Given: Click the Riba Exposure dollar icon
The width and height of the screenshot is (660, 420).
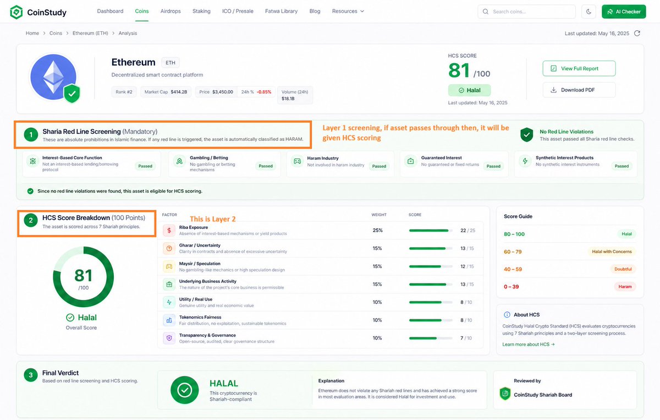Looking at the screenshot, I should [x=169, y=231].
